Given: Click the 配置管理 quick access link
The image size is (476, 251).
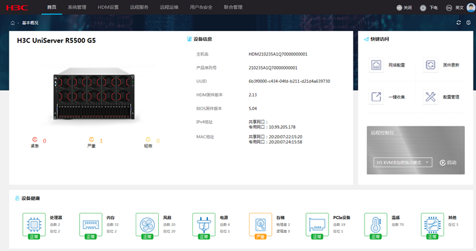Looking at the screenshot, I should (x=451, y=97).
